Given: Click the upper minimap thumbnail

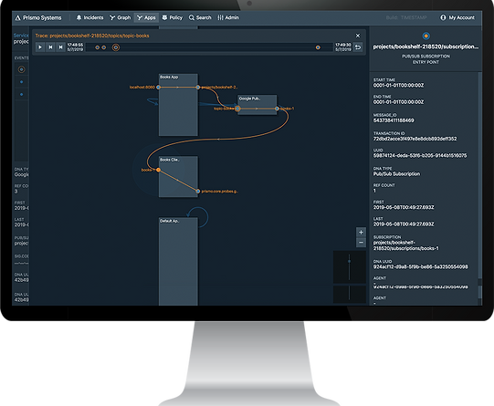Looking at the screenshot, I should (350, 267).
